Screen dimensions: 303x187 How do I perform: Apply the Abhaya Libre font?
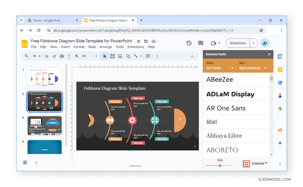(236, 136)
